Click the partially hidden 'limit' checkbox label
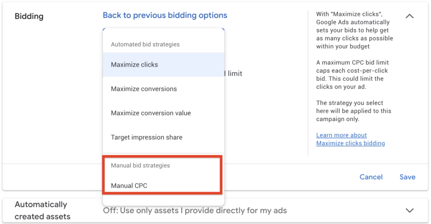 click(234, 74)
